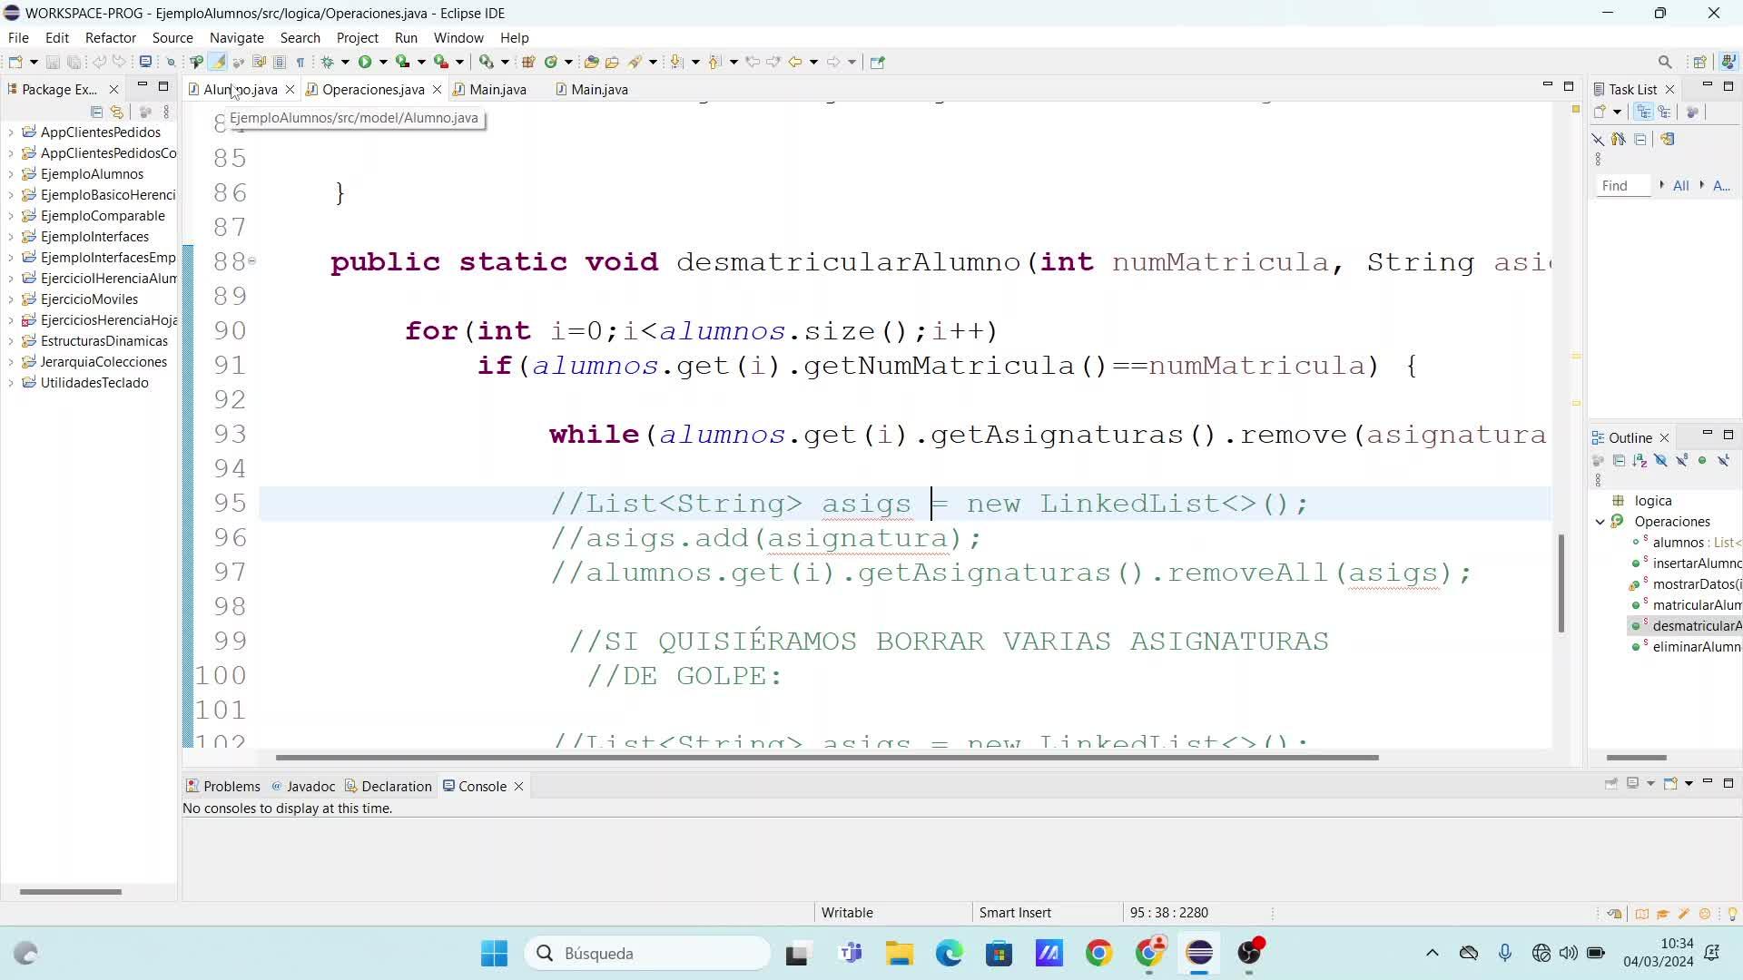Toggle Hide Fields in Outline toolbar

[1660, 461]
